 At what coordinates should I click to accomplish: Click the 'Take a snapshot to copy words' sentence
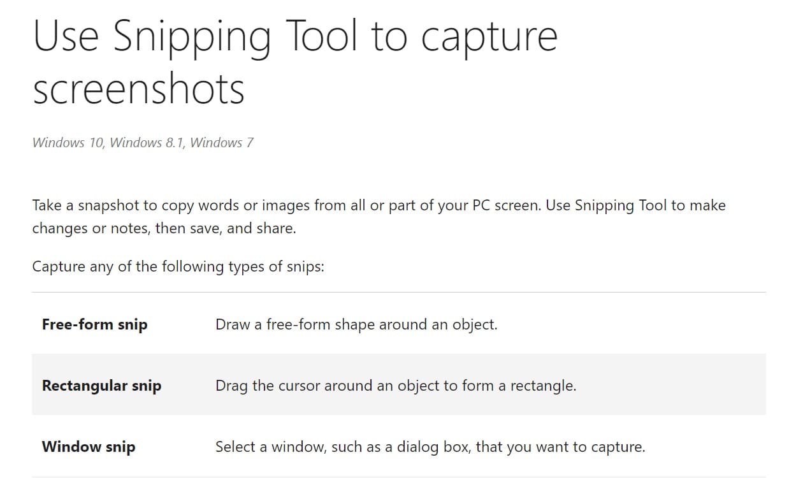pyautogui.click(x=191, y=206)
